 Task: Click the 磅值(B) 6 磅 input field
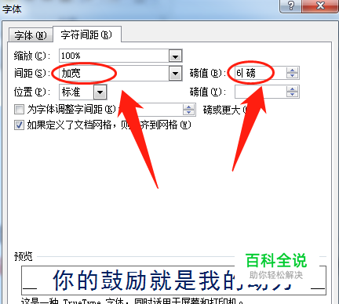[x=260, y=73]
